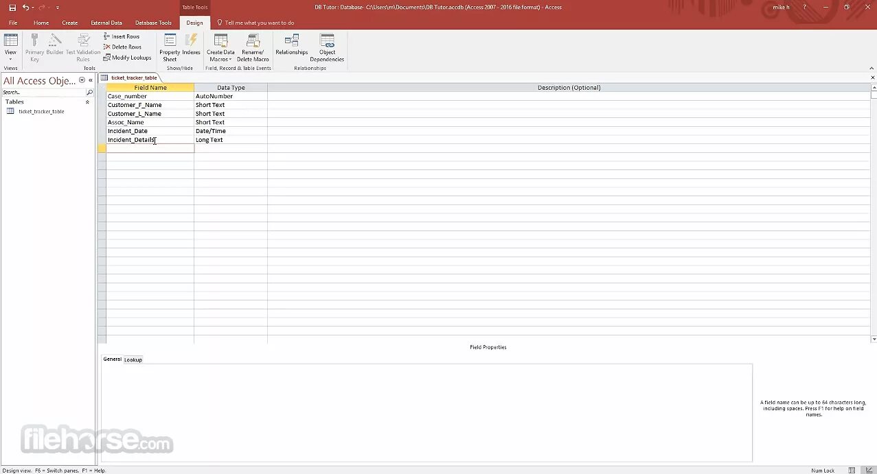This screenshot has width=877, height=474.
Task: Click the magnifier icon in navigation search
Action: [x=89, y=92]
